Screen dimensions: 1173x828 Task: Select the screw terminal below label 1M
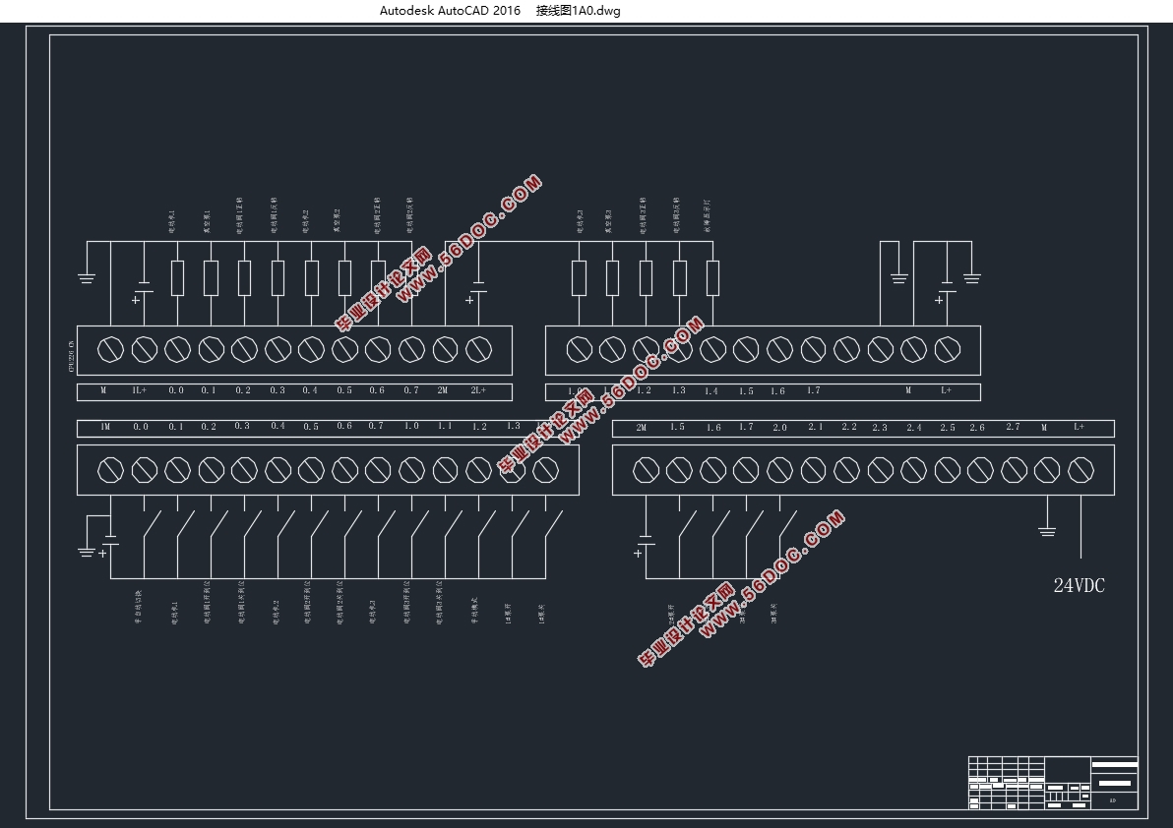click(110, 470)
